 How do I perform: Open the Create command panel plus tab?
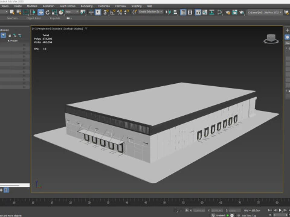click(x=287, y=30)
